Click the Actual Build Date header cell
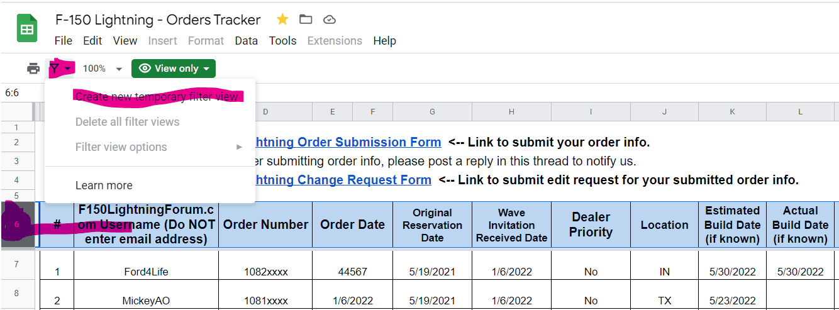839x310 pixels. (800, 224)
